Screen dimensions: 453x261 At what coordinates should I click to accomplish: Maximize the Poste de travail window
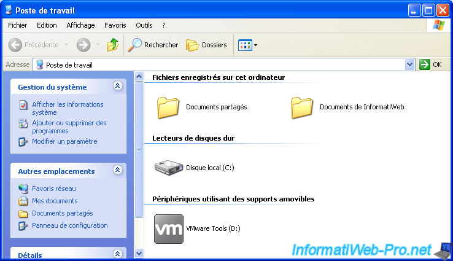(428, 10)
